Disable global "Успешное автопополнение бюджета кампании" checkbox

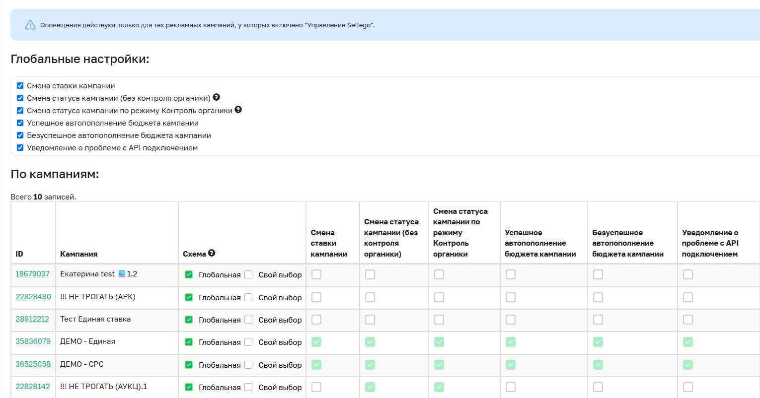point(20,123)
